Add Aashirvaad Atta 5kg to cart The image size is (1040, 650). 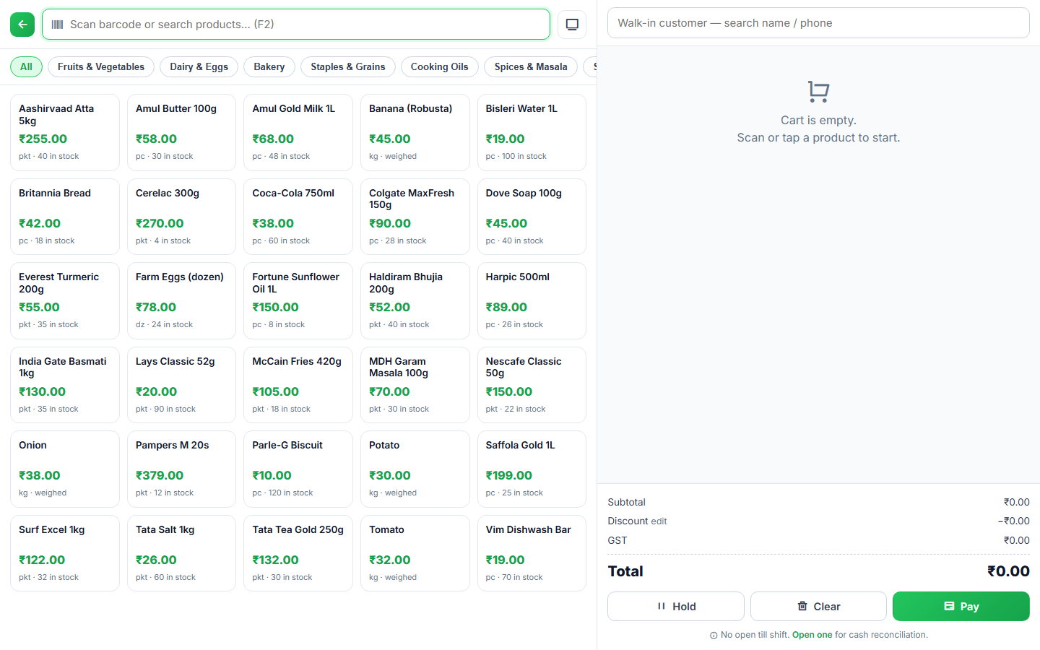coord(65,132)
